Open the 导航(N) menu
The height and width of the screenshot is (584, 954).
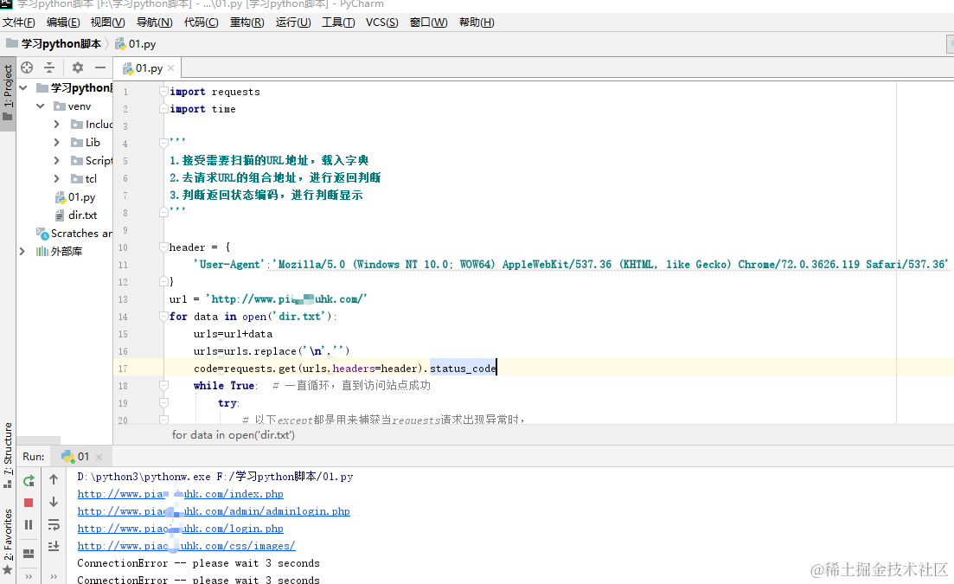tap(155, 22)
